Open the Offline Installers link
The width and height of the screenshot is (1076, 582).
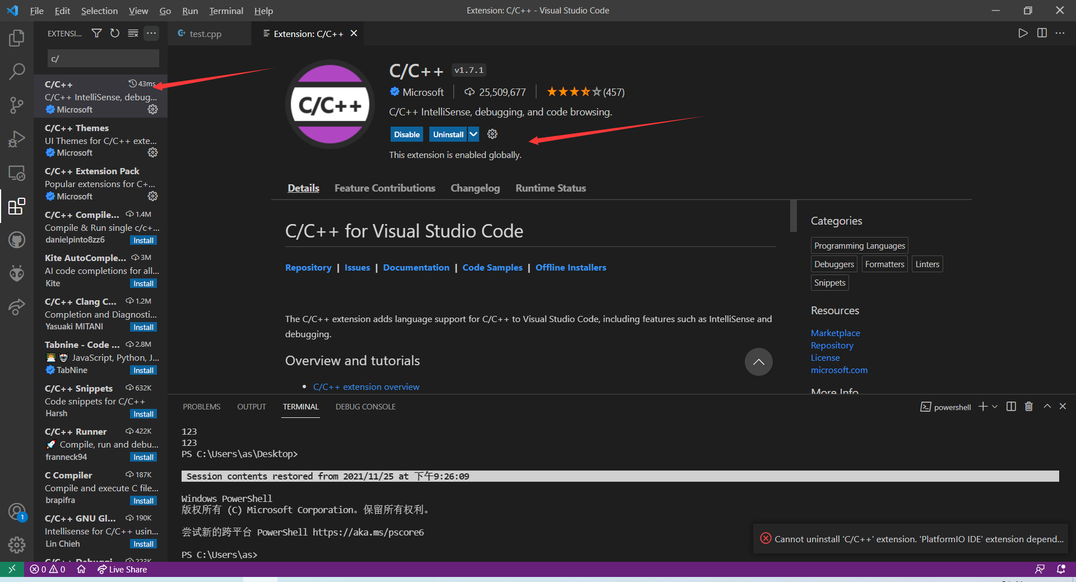tap(571, 268)
